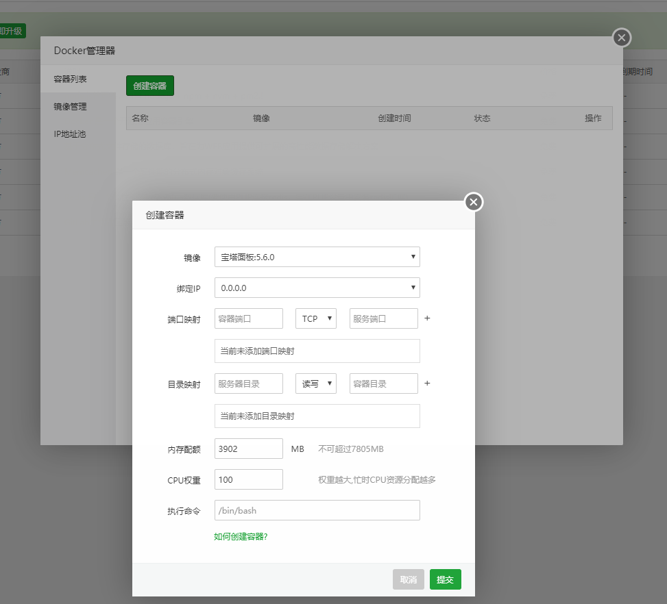Click the 名称 column header
Screen dimensions: 667x604
(140, 118)
